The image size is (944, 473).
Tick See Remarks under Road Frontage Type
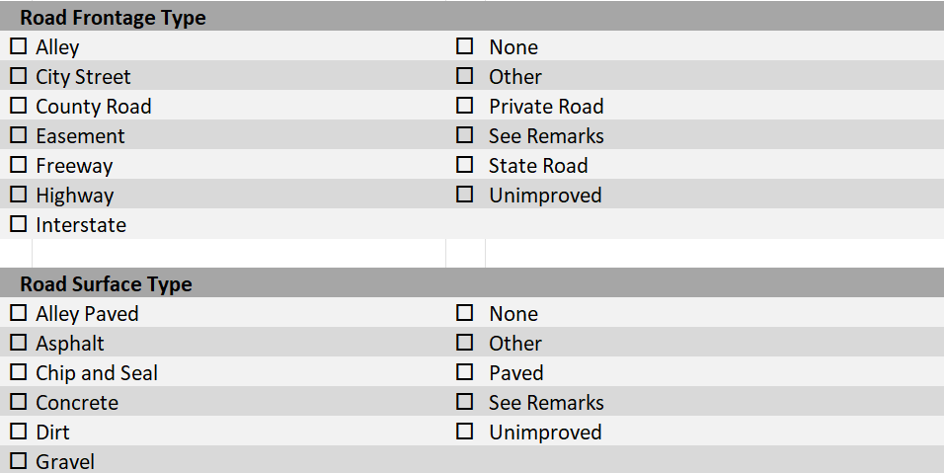(465, 135)
